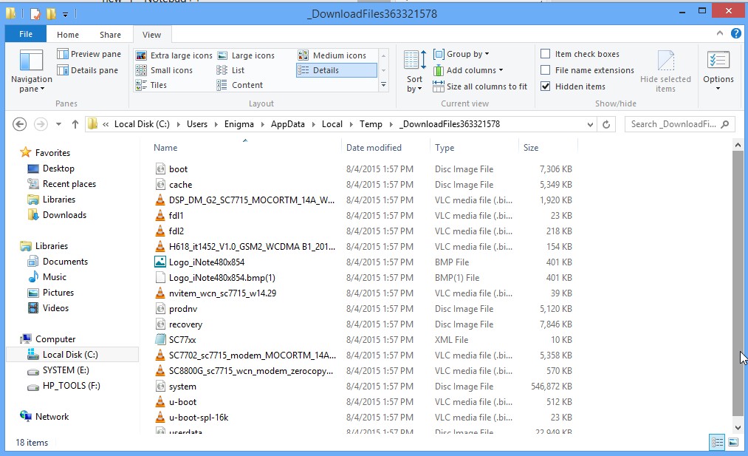This screenshot has width=748, height=456.
Task: Open the Options button in the ribbon
Action: coord(718,71)
